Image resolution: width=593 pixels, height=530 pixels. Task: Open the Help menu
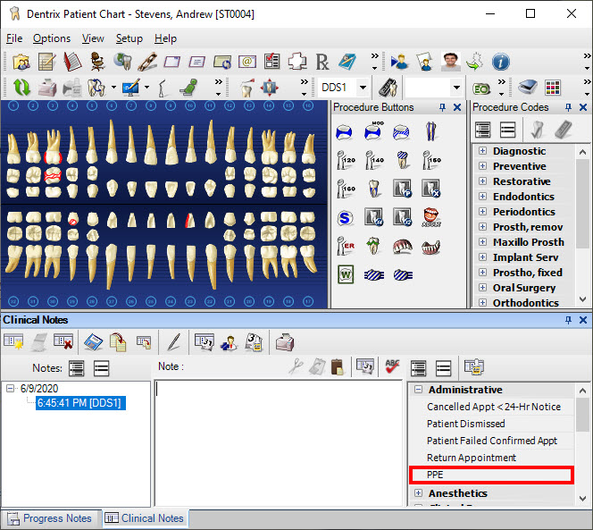point(165,38)
